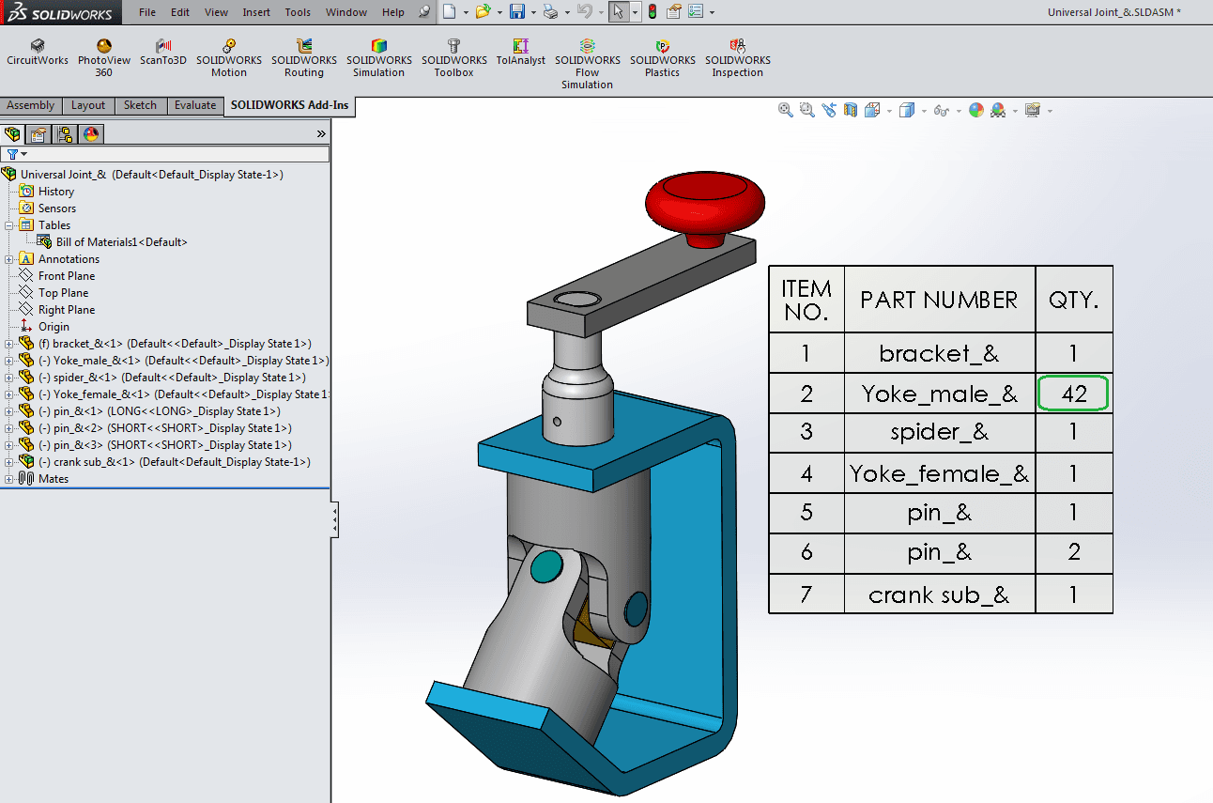The width and height of the screenshot is (1213, 803).
Task: Toggle the PhotoView 360 add-in
Action: pos(103,57)
